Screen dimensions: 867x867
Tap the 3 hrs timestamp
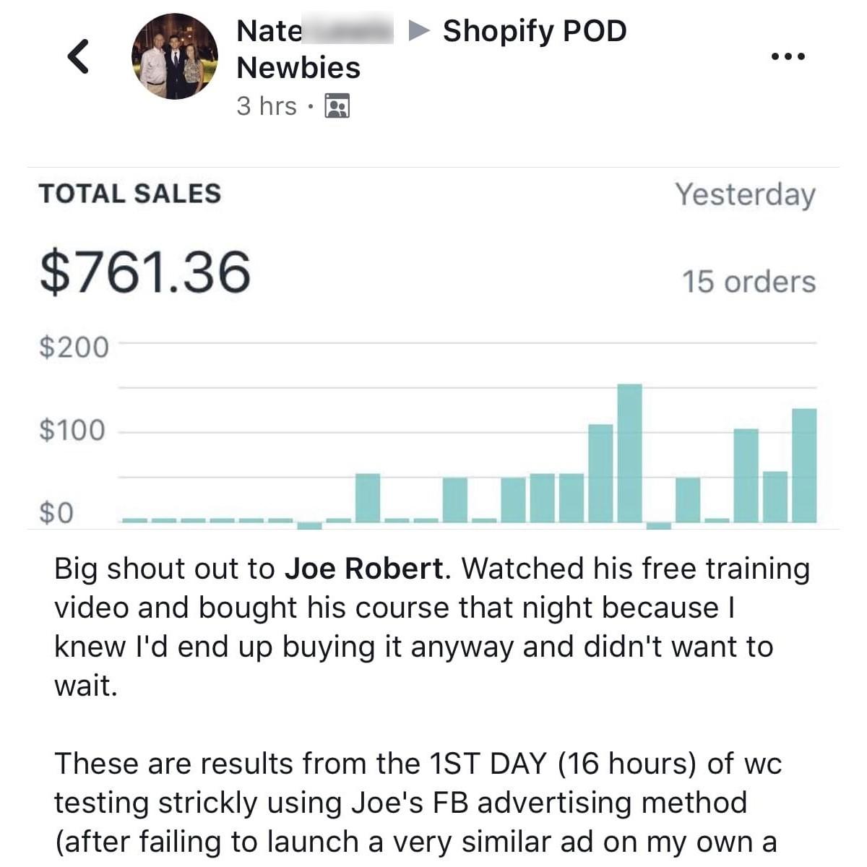[x=267, y=106]
